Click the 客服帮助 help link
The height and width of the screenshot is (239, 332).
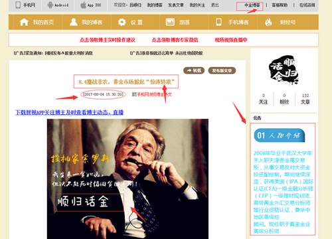tap(280, 5)
